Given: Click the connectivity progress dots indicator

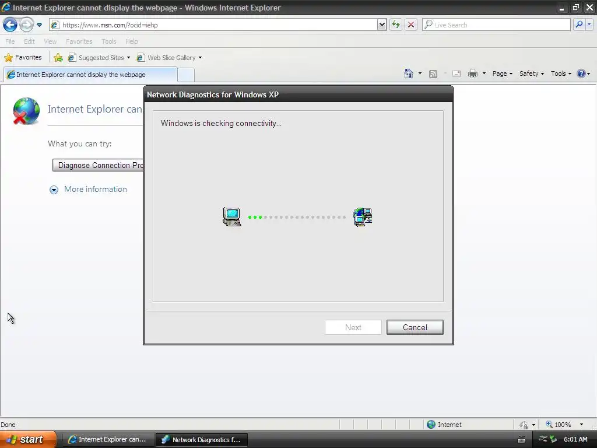Looking at the screenshot, I should point(297,217).
